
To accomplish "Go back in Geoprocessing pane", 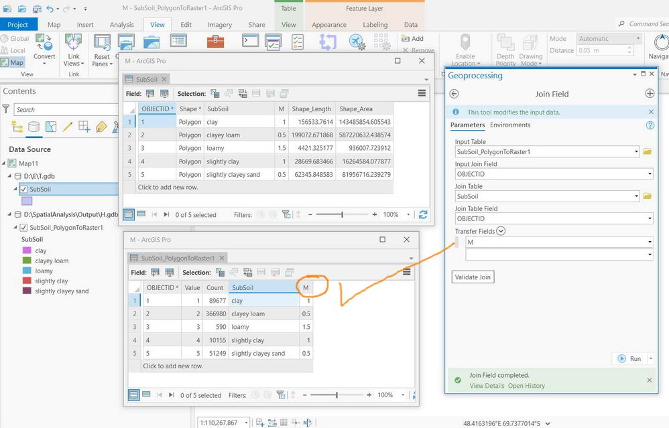I will tap(454, 94).
